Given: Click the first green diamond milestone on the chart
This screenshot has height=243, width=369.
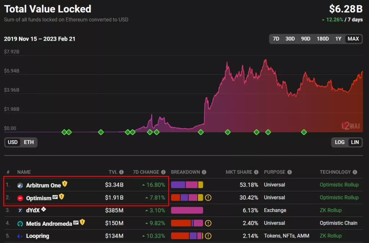Looking at the screenshot, I should click(x=64, y=132).
